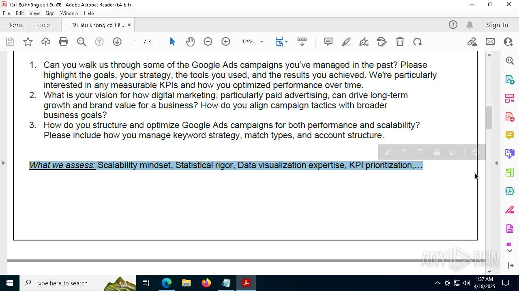Screen dimensions: 519x291
Task: Select the 'Tài liệu không có tiê...' document tab
Action: [98, 25]
